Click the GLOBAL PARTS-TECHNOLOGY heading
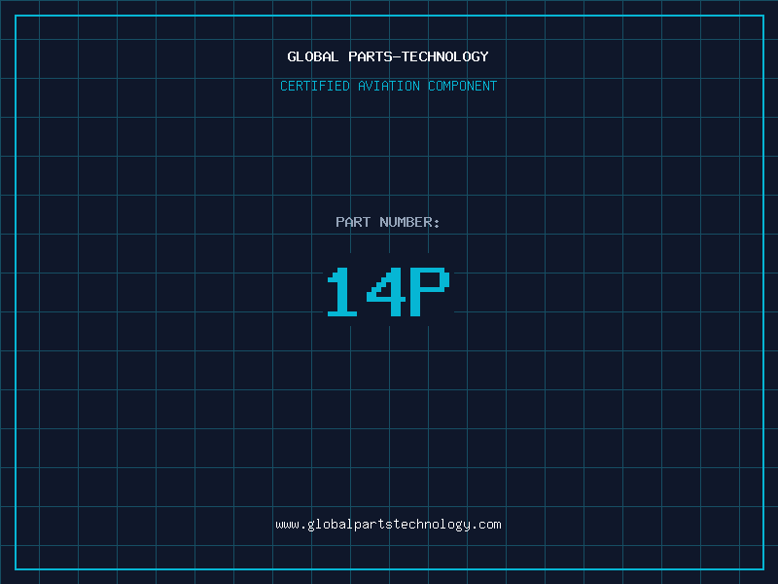Viewport: 778px width, 584px height. coord(388,56)
